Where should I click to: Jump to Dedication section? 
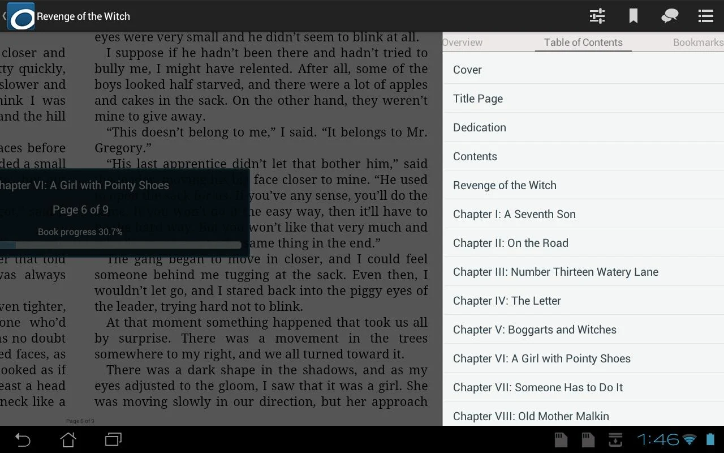point(583,127)
